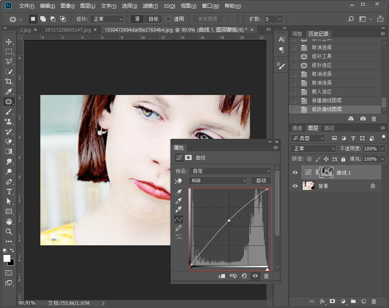Open the RGB channel dropdown

(218, 180)
